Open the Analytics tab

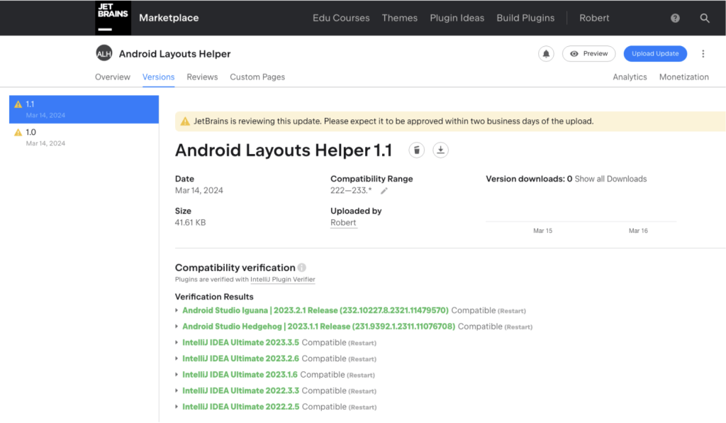click(630, 77)
